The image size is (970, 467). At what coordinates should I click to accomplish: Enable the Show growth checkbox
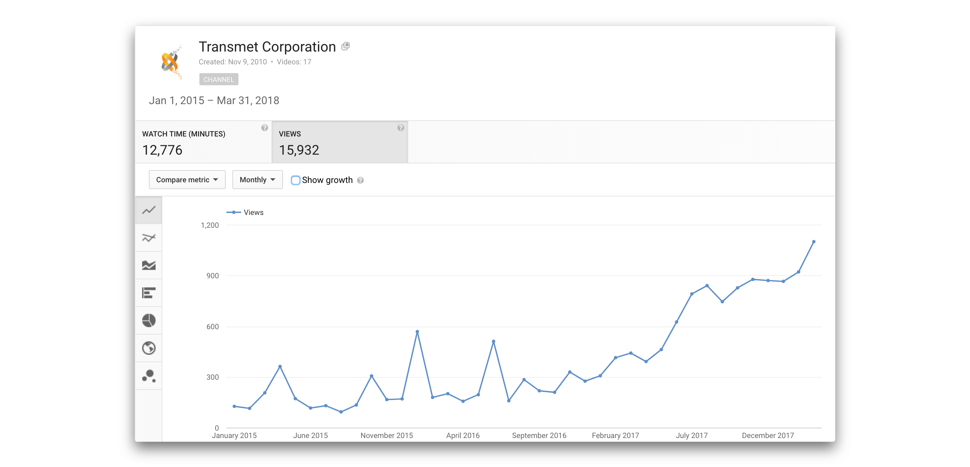pyautogui.click(x=296, y=180)
